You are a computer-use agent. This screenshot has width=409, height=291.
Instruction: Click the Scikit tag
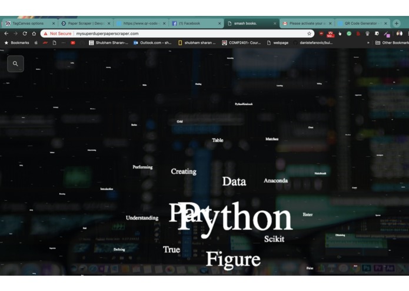274,239
